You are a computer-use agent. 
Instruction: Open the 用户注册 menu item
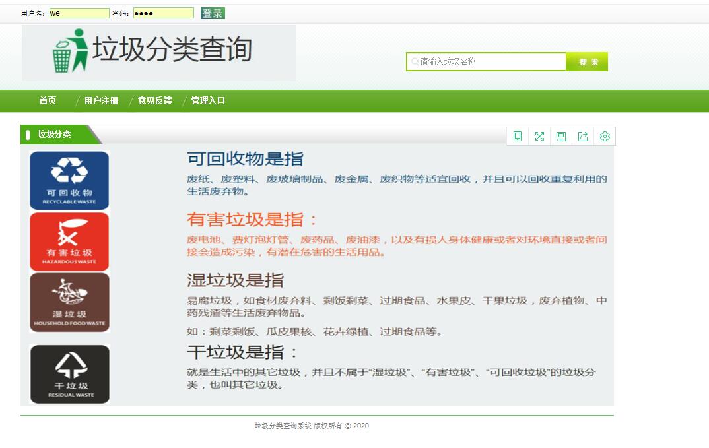(101, 100)
